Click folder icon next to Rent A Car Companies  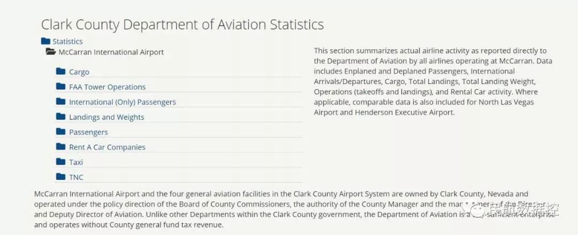click(60, 146)
